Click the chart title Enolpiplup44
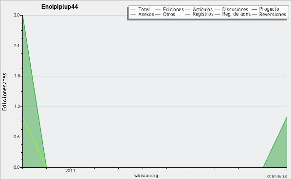292x180 pixels. point(59,7)
